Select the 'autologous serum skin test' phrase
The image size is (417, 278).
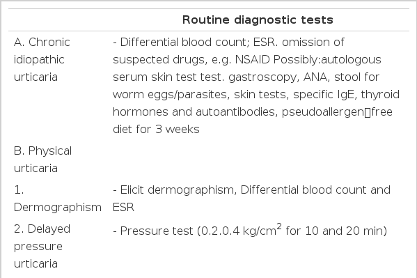pyautogui.click(x=247, y=68)
